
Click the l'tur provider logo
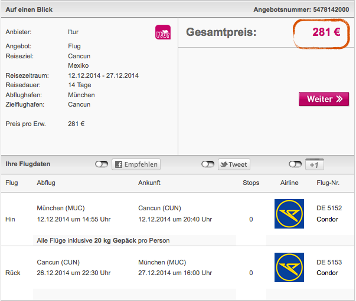point(163,32)
